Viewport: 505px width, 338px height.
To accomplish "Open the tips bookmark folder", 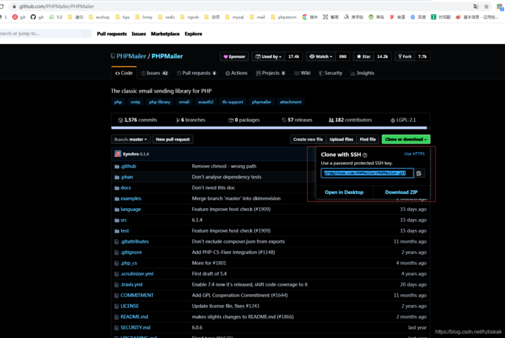I will pos(122,17).
